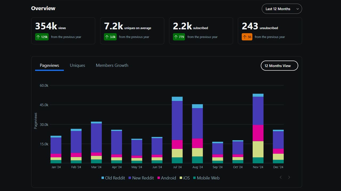Image resolution: width=341 pixels, height=191 pixels.
Task: Click the 45.0k axis label
Action: coord(44,105)
